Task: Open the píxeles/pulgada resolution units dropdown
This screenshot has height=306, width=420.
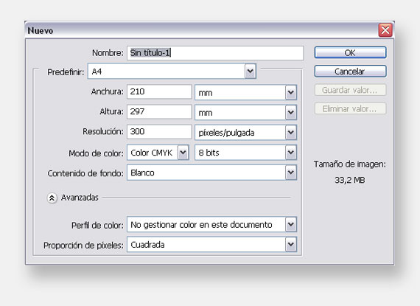Action: coord(245,133)
